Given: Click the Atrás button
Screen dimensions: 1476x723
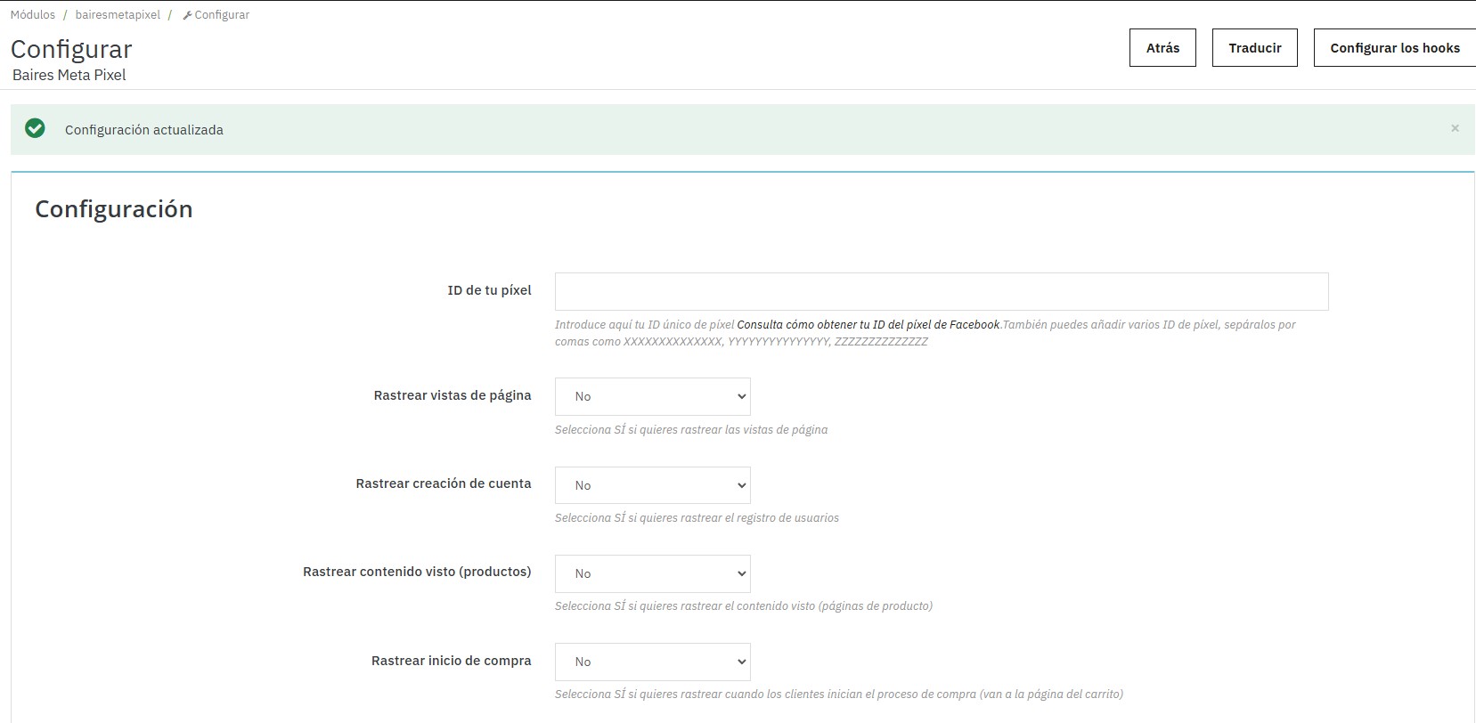Looking at the screenshot, I should tap(1162, 48).
